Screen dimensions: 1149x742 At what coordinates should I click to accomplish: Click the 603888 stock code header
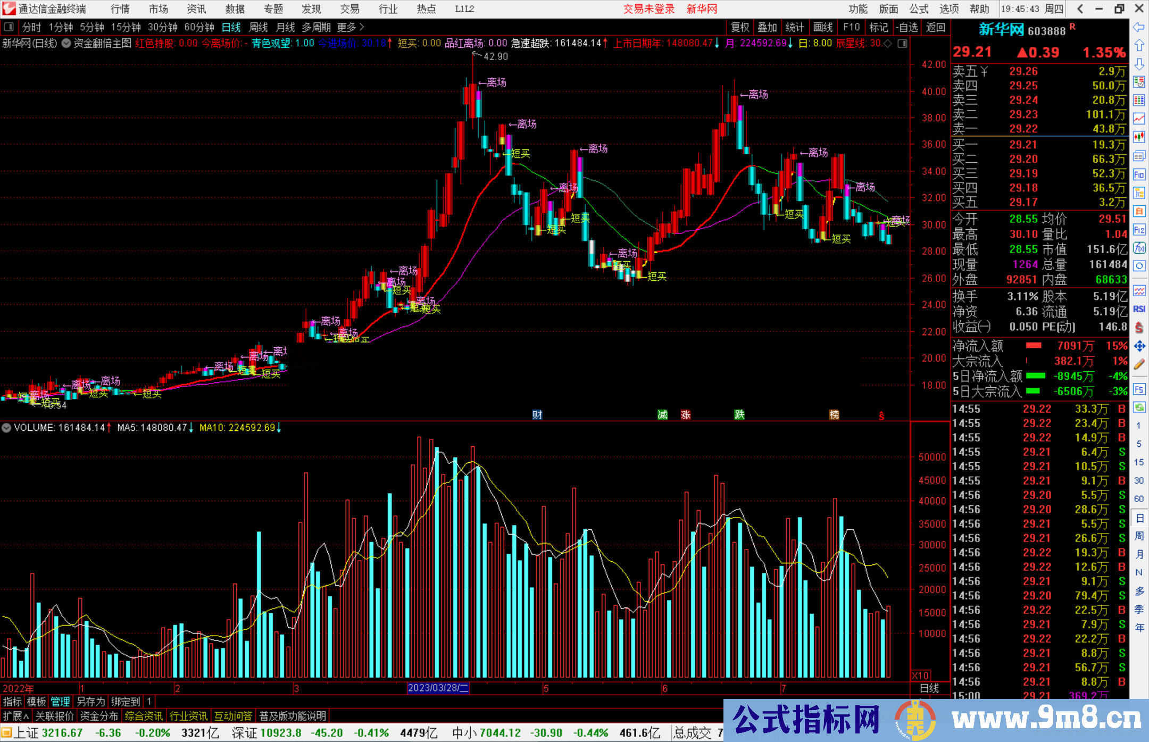[x=1047, y=31]
